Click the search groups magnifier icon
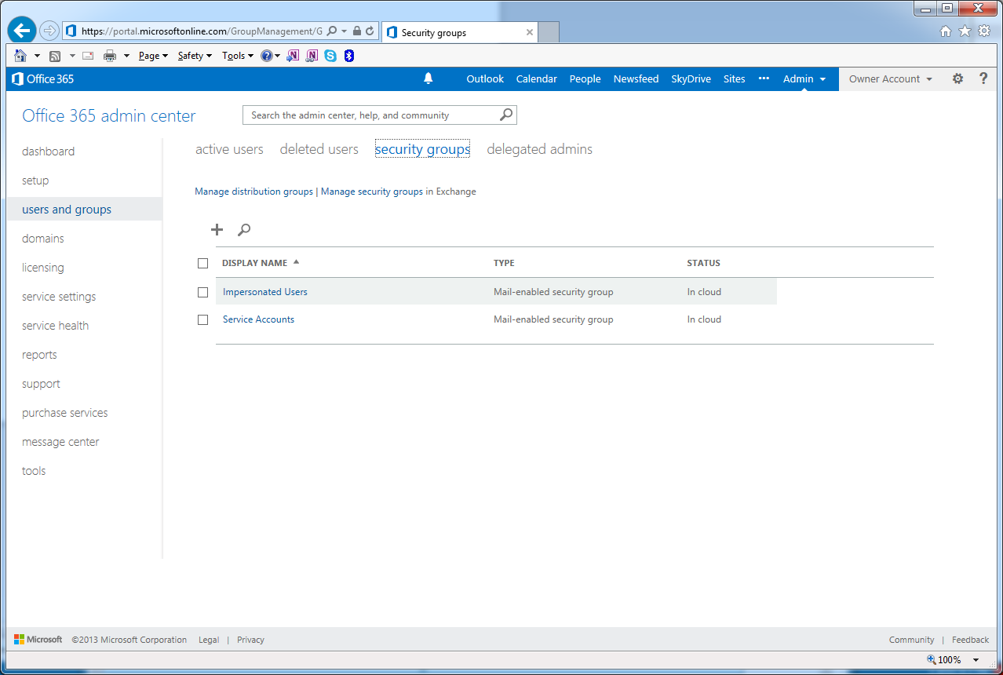This screenshot has width=1003, height=675. [x=244, y=230]
